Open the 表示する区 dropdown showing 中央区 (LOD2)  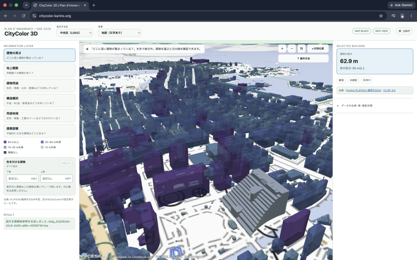75,33
